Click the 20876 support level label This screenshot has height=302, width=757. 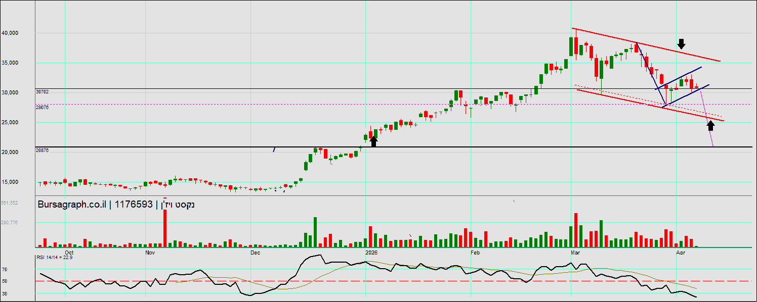pyautogui.click(x=42, y=150)
